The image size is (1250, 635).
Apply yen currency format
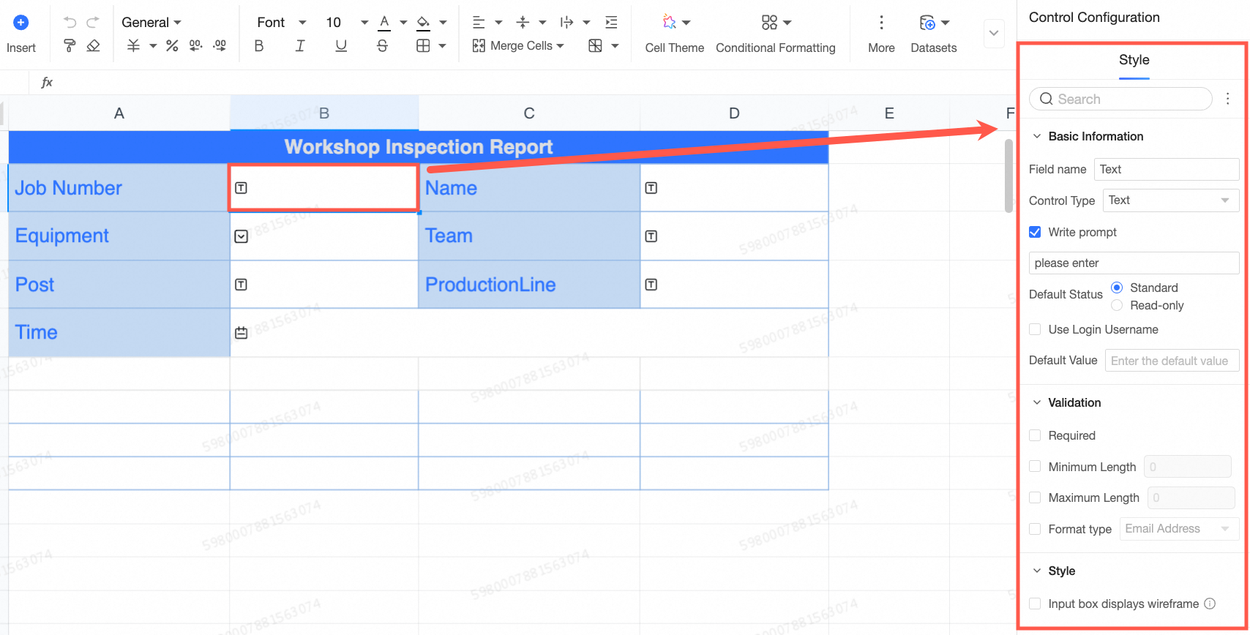point(133,46)
